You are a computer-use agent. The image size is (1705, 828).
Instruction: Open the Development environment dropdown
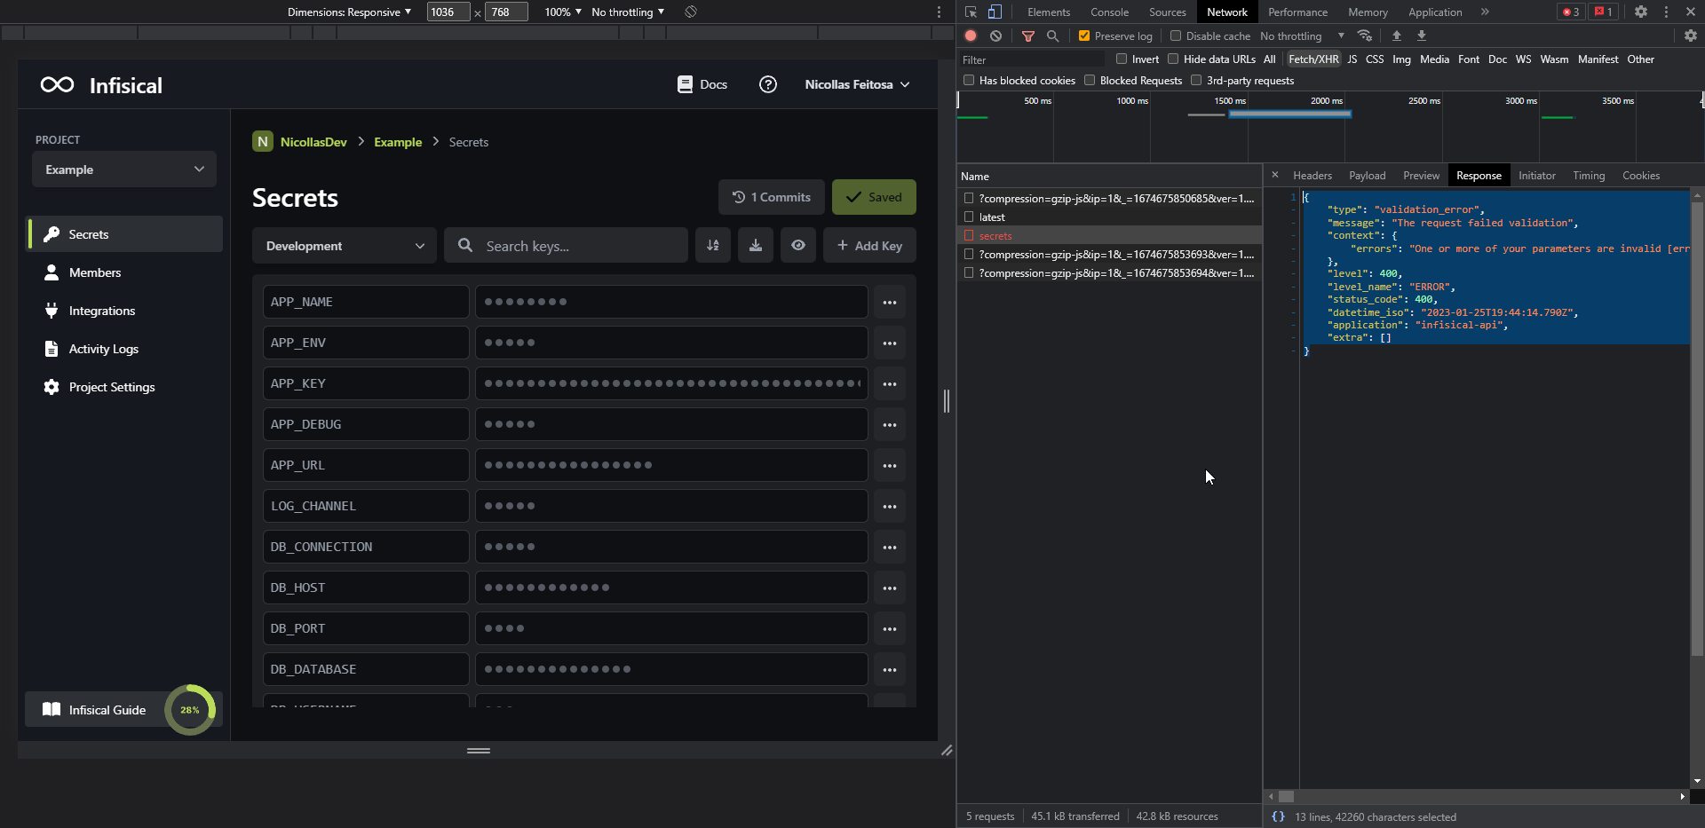[344, 246]
